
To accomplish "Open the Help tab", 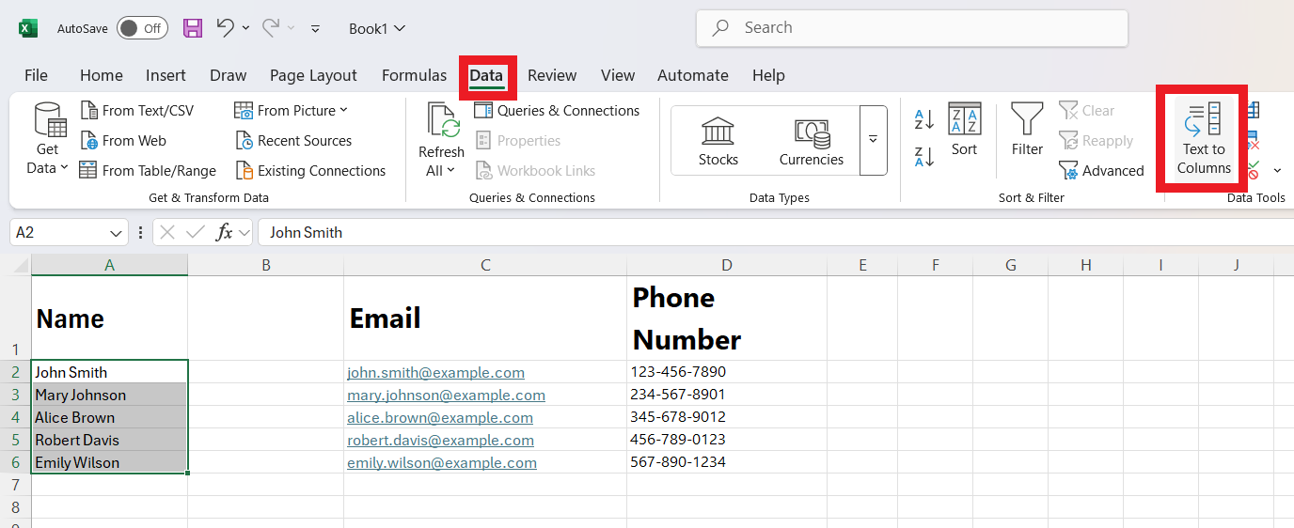I will click(768, 75).
